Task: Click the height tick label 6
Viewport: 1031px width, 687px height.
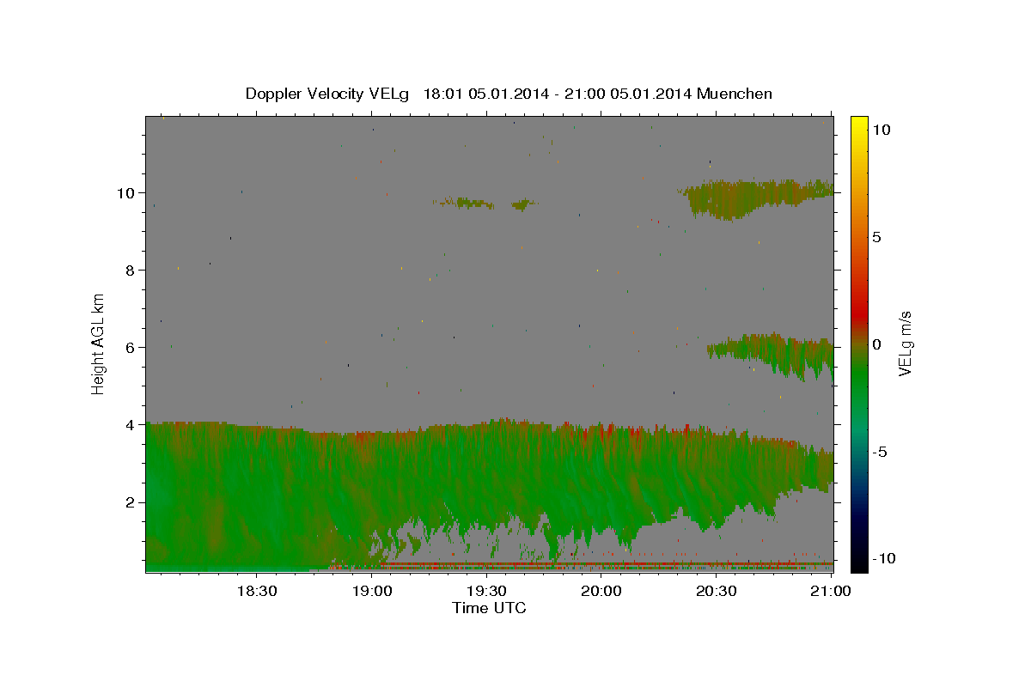Action: (131, 348)
